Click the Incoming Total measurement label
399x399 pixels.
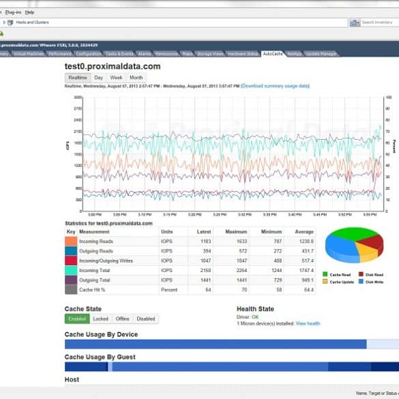94,270
